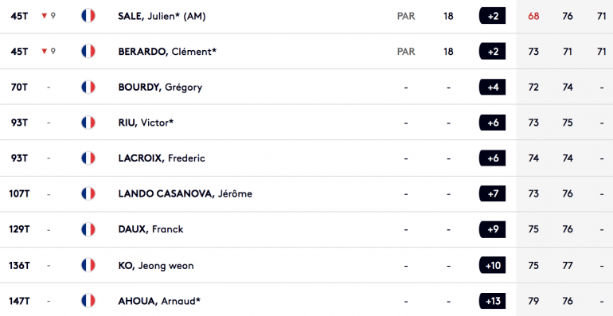The height and width of the screenshot is (316, 613).
Task: Open player SALE, Julien* (AM)
Action: 162,17
